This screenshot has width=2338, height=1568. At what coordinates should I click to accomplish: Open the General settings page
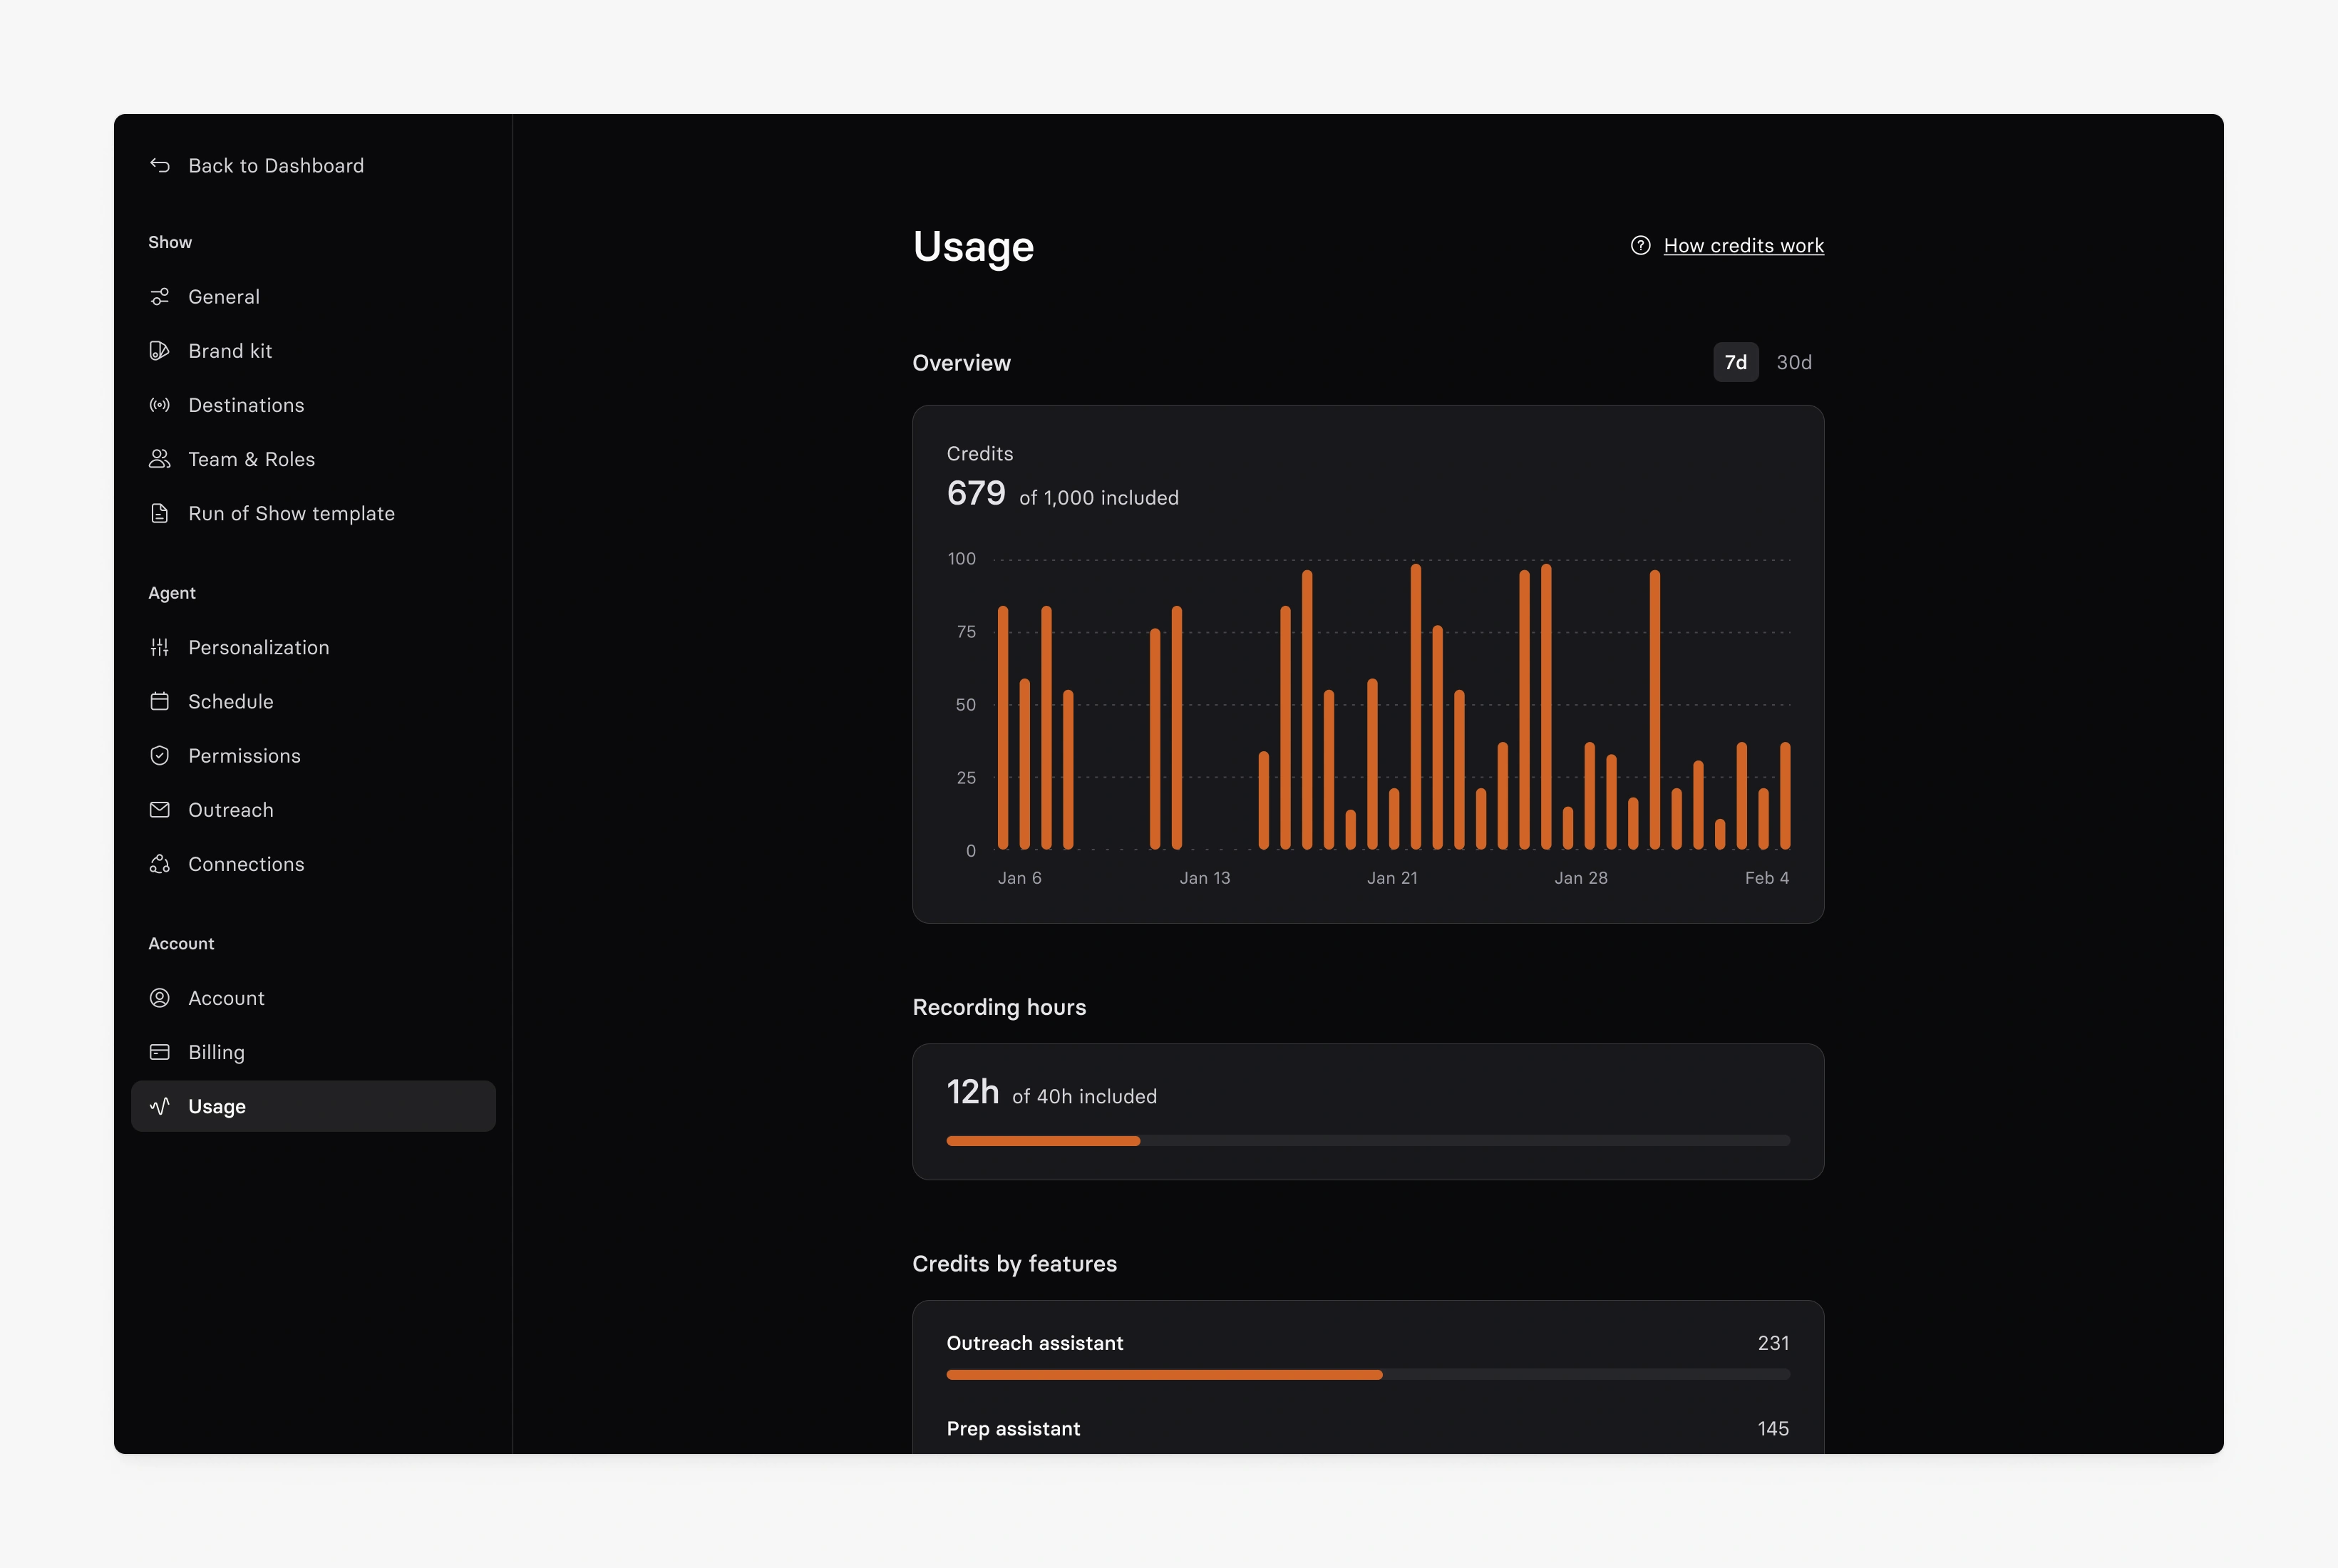click(313, 297)
